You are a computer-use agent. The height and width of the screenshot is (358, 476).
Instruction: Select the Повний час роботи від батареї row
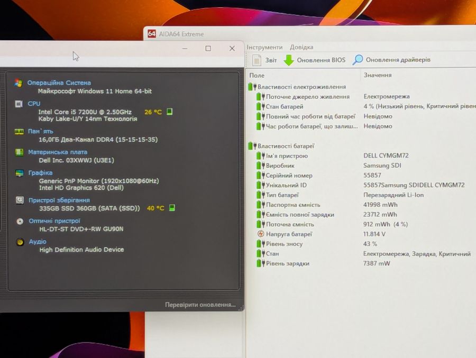tap(361, 116)
